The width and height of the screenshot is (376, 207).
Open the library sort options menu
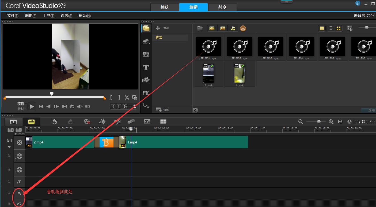pos(350,28)
